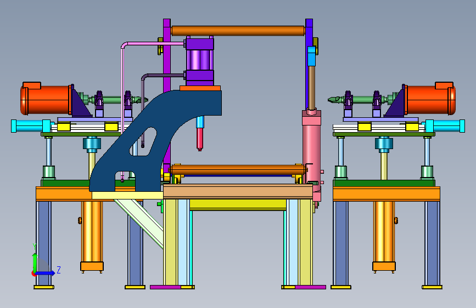Pick the right orange electric motor
476x308 pixels.
(430, 99)
